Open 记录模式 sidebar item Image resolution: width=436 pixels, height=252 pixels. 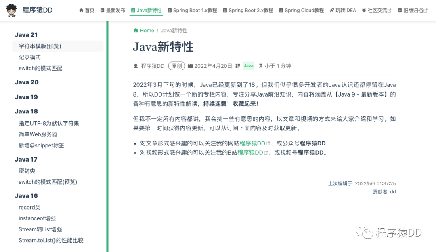tap(30, 57)
